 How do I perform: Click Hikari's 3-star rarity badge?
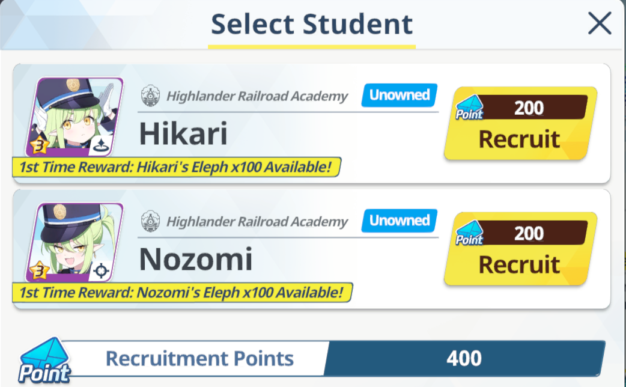coord(40,146)
